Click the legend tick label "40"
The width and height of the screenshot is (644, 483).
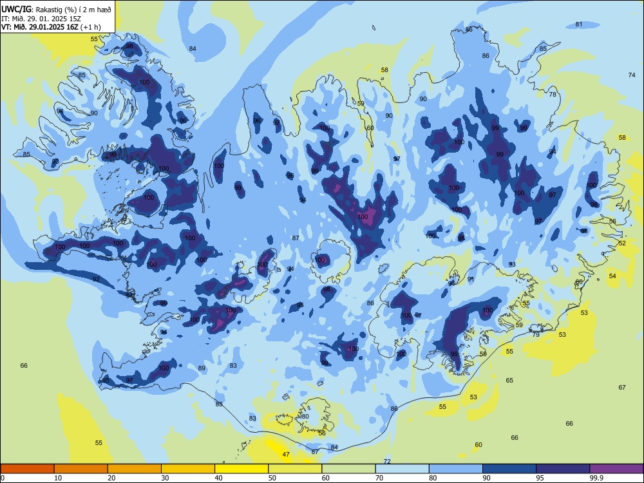coord(218,478)
